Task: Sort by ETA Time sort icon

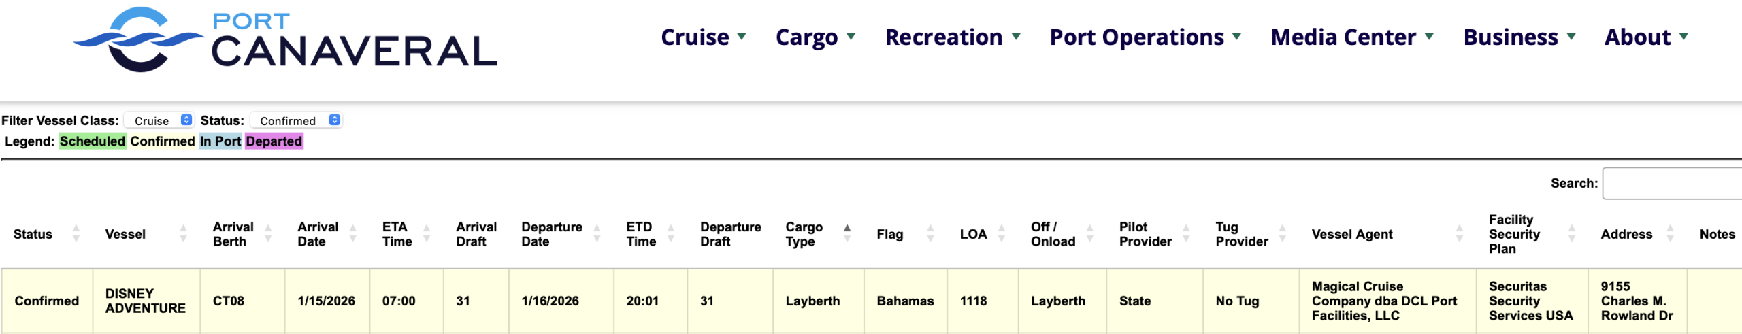Action: pyautogui.click(x=427, y=234)
